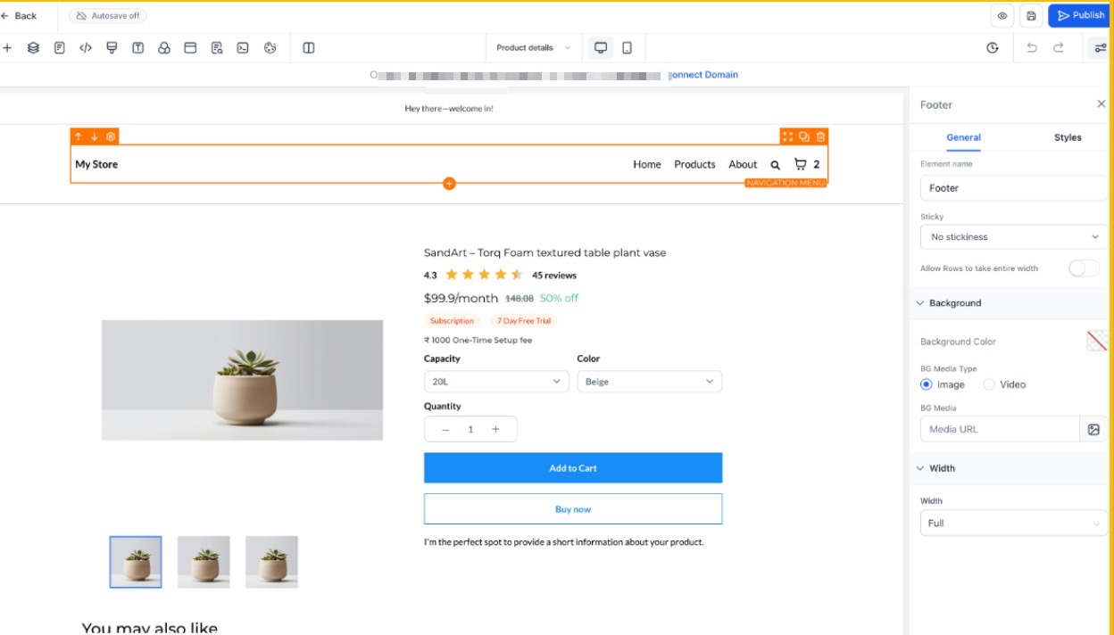Click the Connect Domain link
Image resolution: width=1114 pixels, height=635 pixels.
704,75
